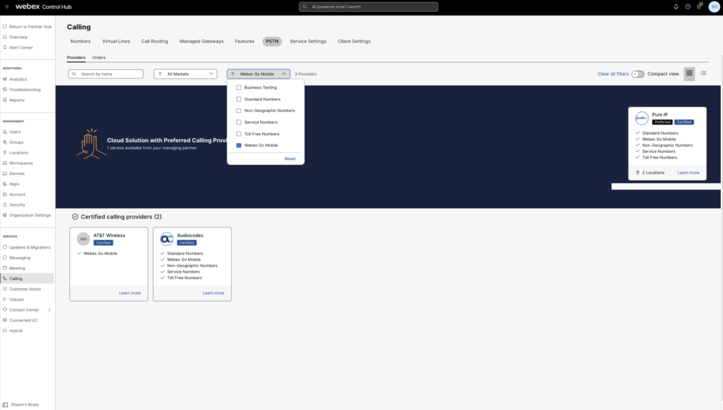Open Groups management page
The image size is (723, 410).
point(16,142)
